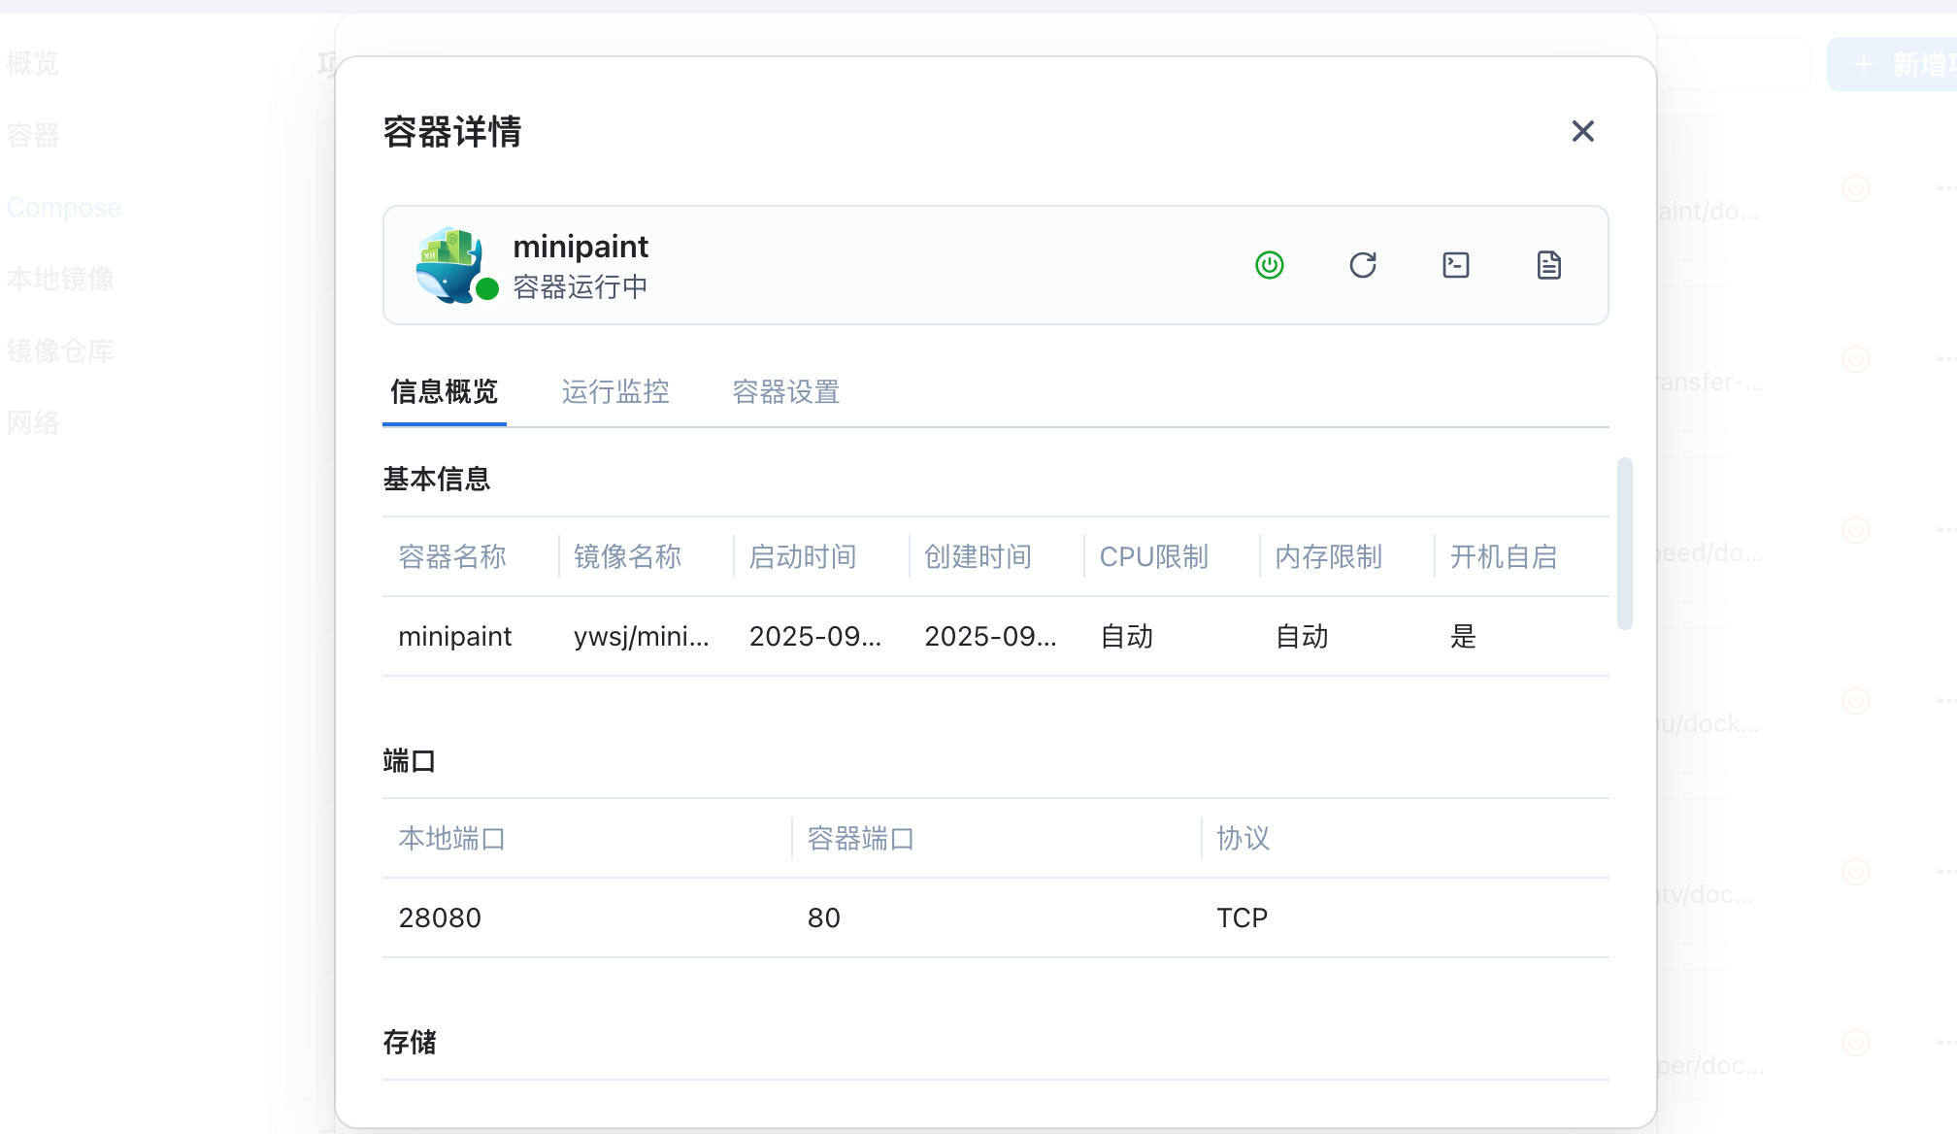Switch to the 容器设置 tab
This screenshot has width=1957, height=1134.
[786, 391]
